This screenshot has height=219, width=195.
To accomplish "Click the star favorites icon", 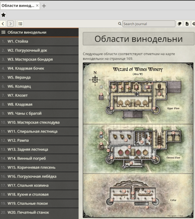I will (3, 15).
